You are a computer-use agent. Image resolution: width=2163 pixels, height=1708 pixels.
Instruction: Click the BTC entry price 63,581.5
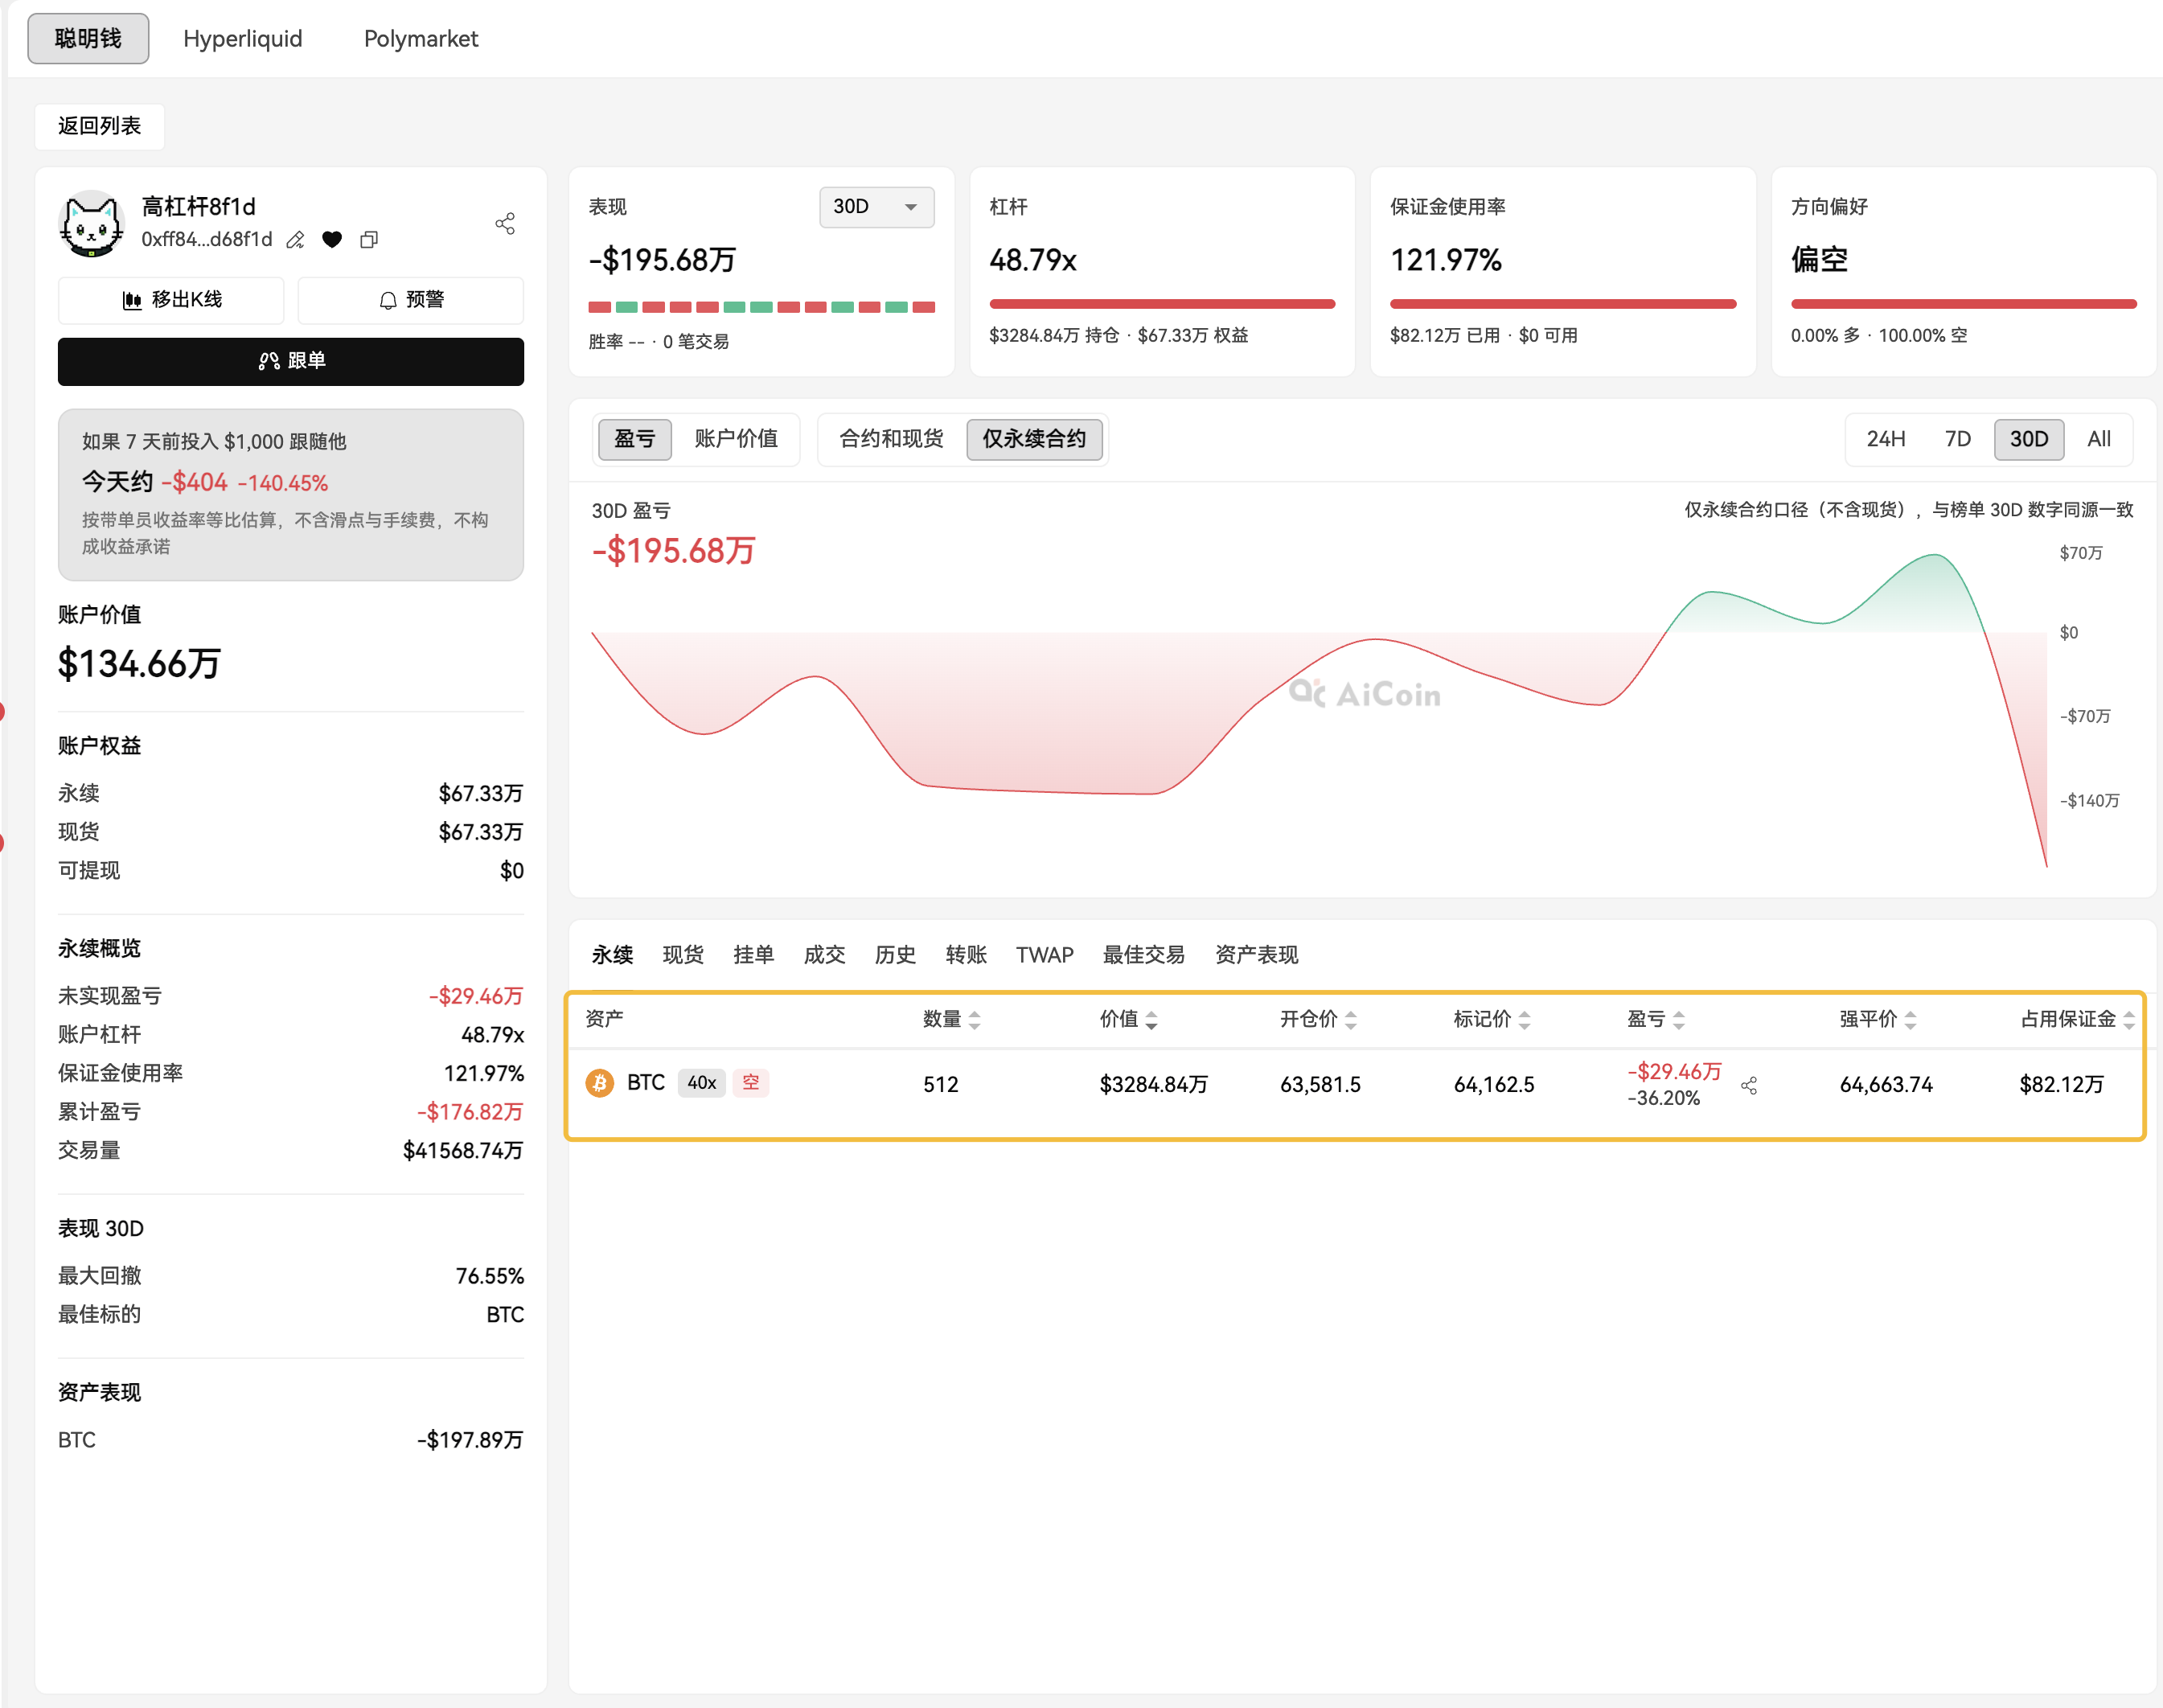click(1320, 1085)
